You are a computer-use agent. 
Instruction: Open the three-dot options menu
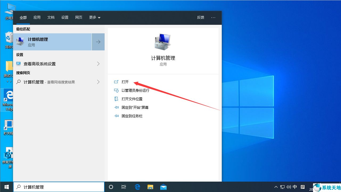(x=213, y=17)
